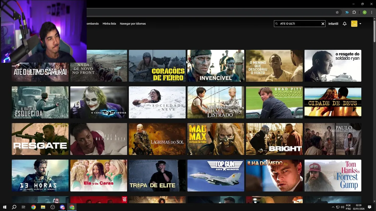Open Paulo Apóstolo de Cristo thumbnail
The image size is (376, 211).
[333, 139]
